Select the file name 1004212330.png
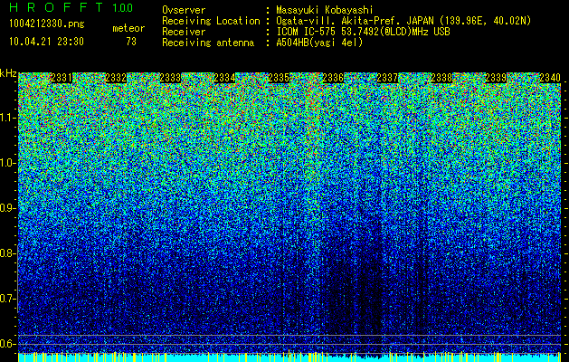This screenshot has width=569, height=362. (46, 24)
